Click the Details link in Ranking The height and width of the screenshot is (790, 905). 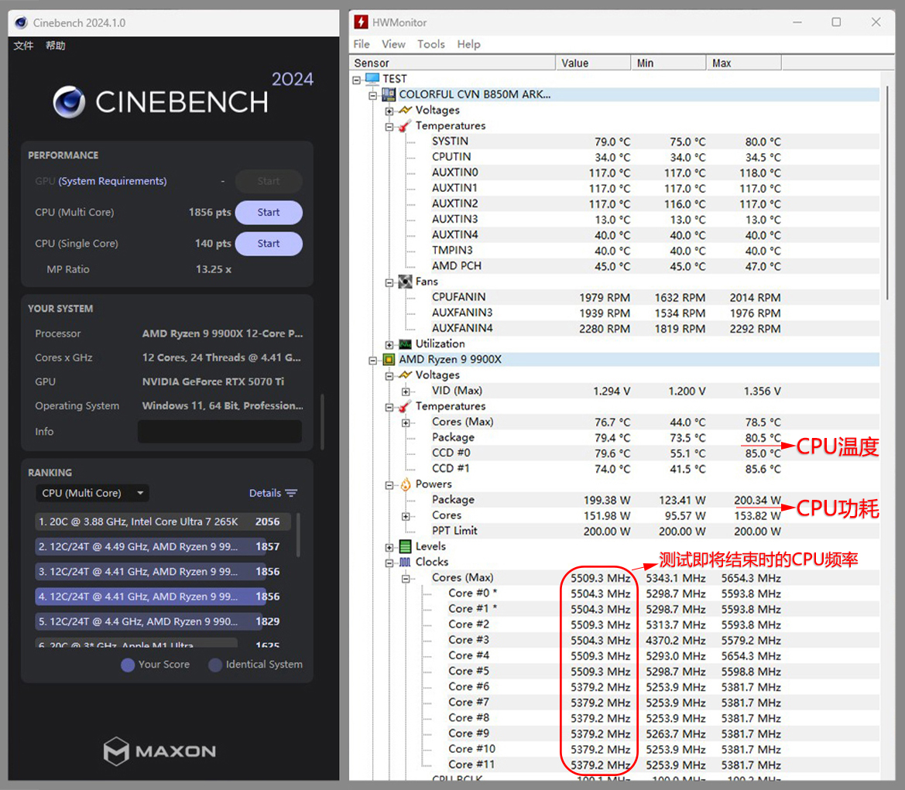coord(265,494)
